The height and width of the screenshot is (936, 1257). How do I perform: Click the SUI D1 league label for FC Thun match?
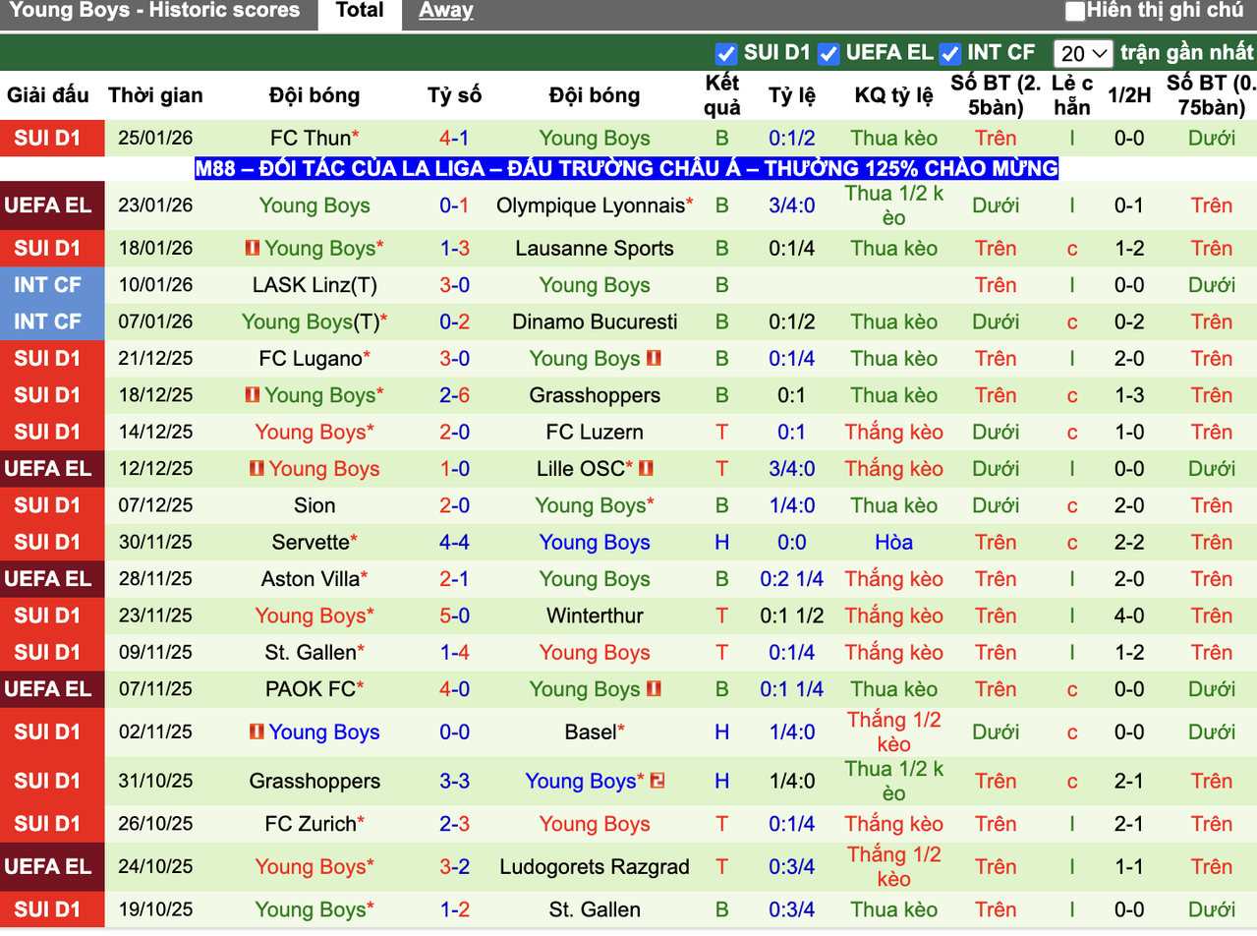tap(47, 139)
